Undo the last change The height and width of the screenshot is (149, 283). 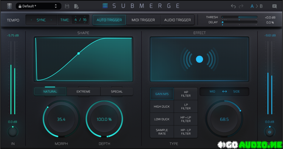pos(233,6)
